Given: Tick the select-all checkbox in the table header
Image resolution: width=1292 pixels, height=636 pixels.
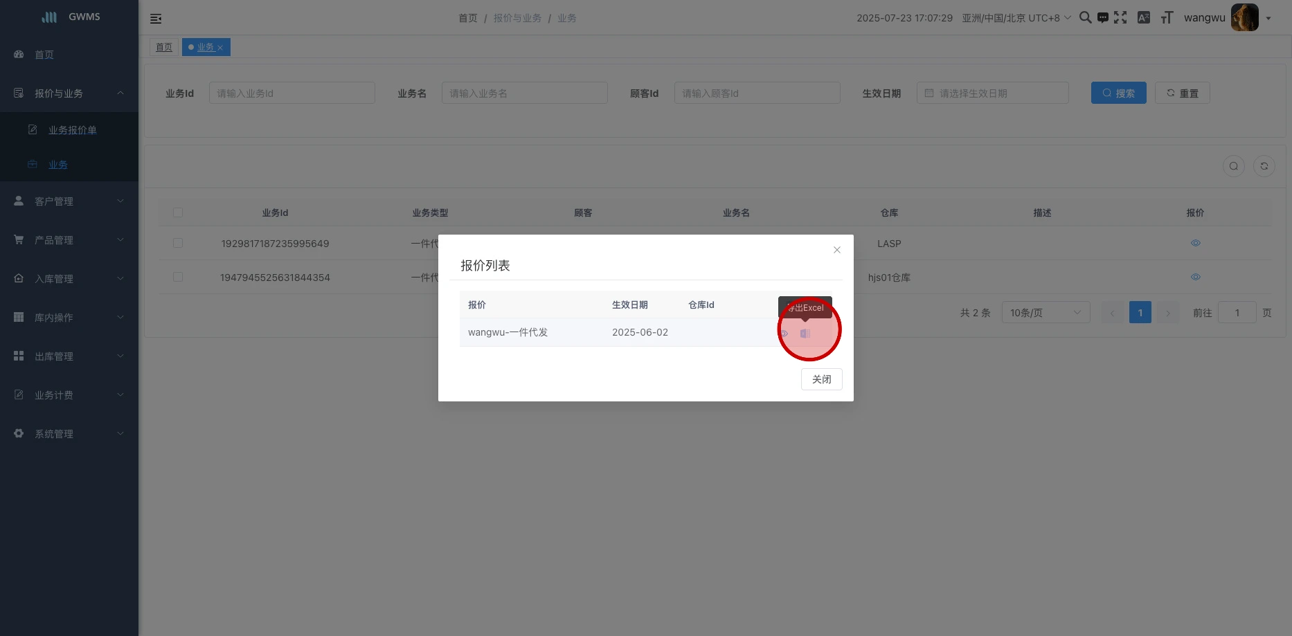Looking at the screenshot, I should [x=178, y=212].
